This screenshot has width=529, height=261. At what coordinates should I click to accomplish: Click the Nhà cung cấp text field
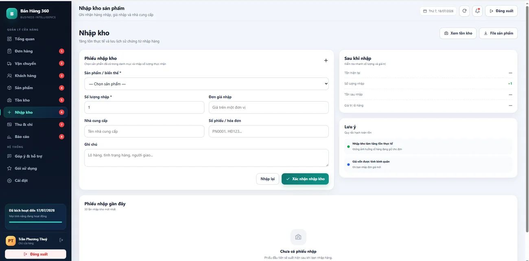[144, 132]
